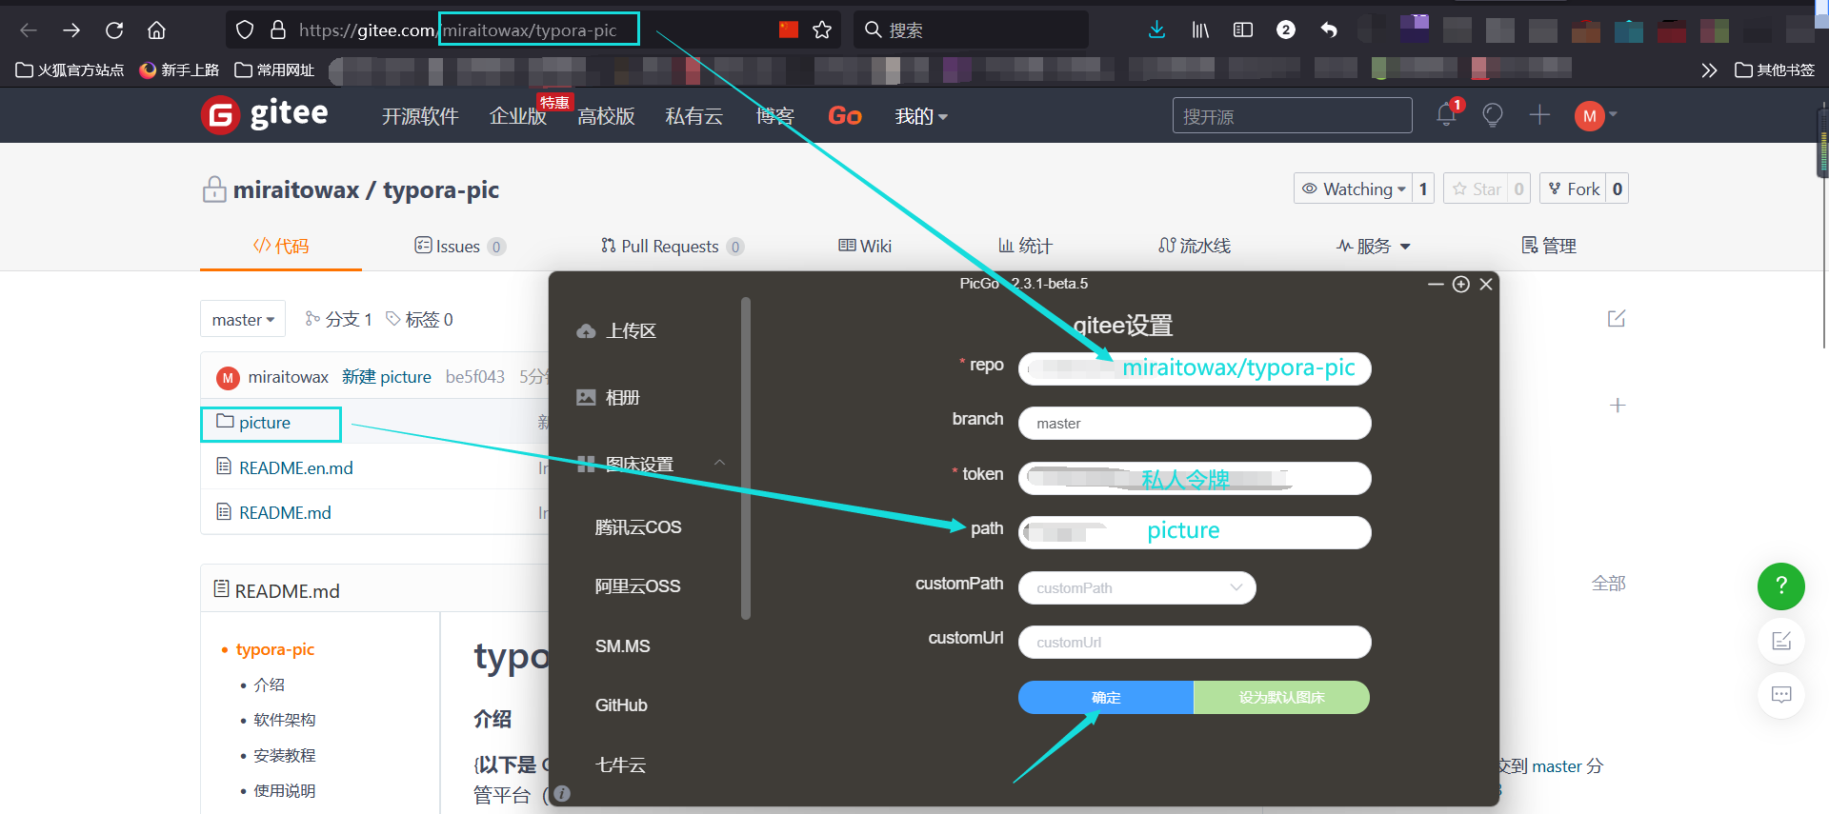Open the 我的 dropdown in gitee nav
This screenshot has height=814, width=1829.
pos(921,116)
